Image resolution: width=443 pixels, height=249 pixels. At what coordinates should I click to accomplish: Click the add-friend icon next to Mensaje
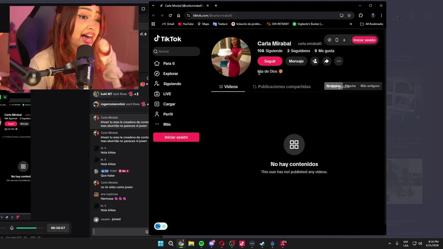pos(315,61)
